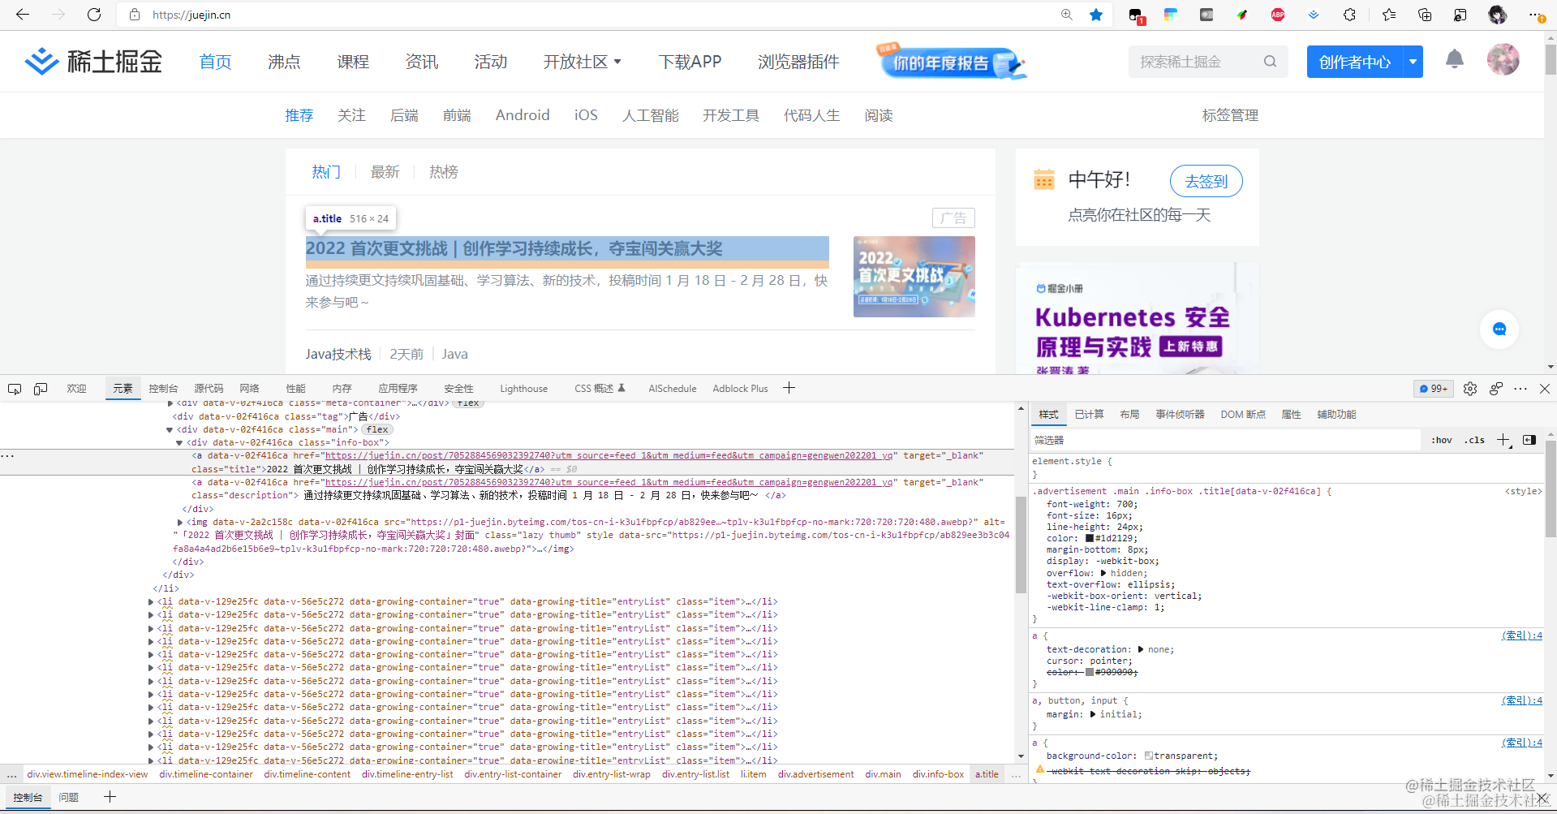Image resolution: width=1557 pixels, height=814 pixels.
Task: Open the DevTools customize ellipsis menu
Action: point(1520,389)
